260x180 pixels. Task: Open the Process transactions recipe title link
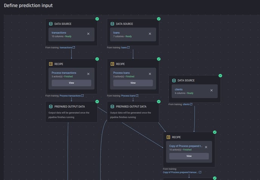tap(64, 73)
